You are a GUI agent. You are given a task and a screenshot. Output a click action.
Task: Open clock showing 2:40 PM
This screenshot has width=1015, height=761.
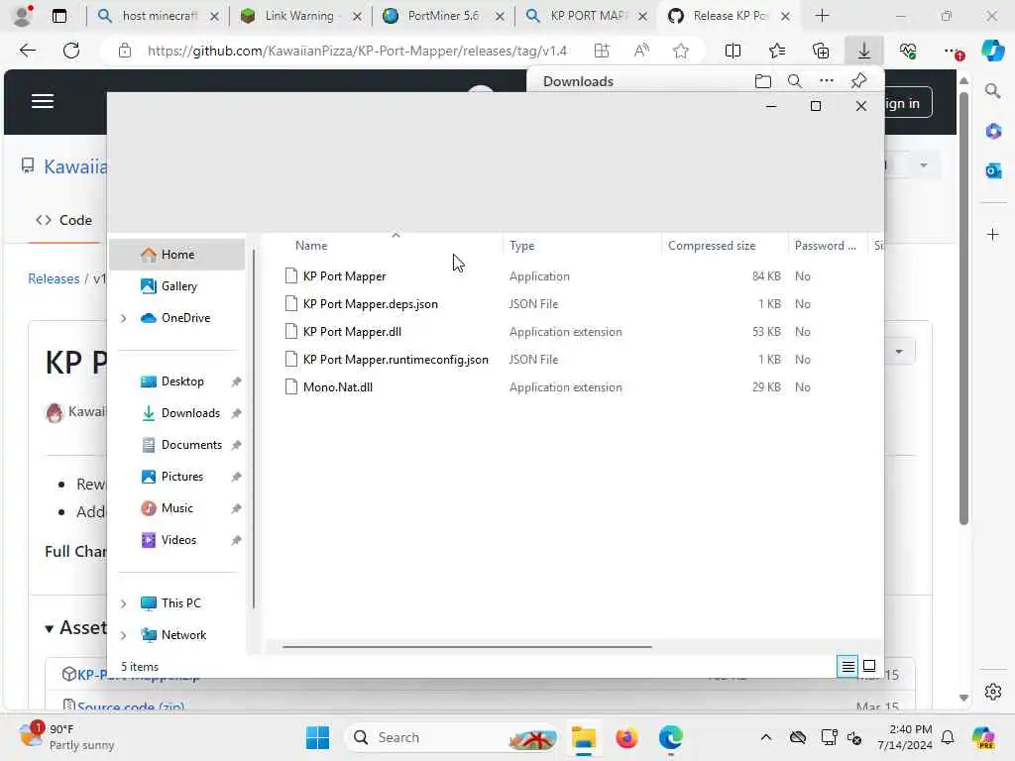click(x=905, y=737)
